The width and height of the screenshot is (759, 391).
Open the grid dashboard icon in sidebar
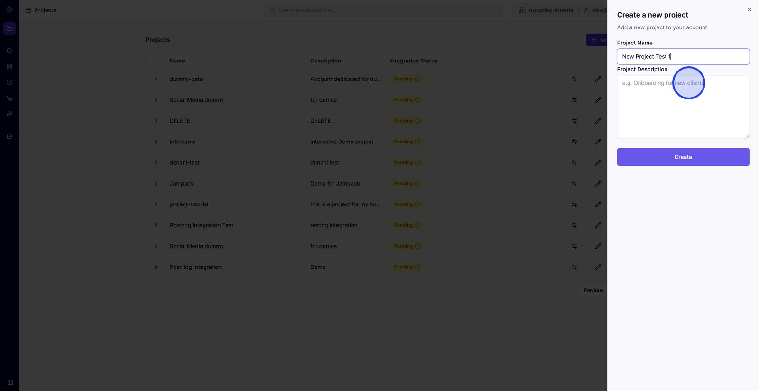pos(9,67)
